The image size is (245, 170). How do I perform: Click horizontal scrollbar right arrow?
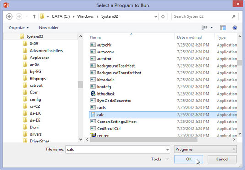234,139
